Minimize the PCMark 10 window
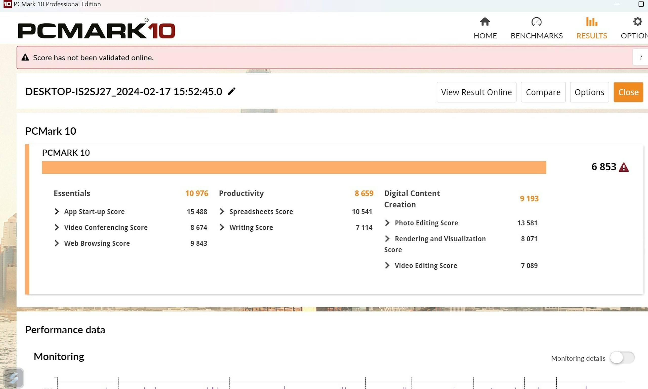648x389 pixels. pyautogui.click(x=617, y=4)
